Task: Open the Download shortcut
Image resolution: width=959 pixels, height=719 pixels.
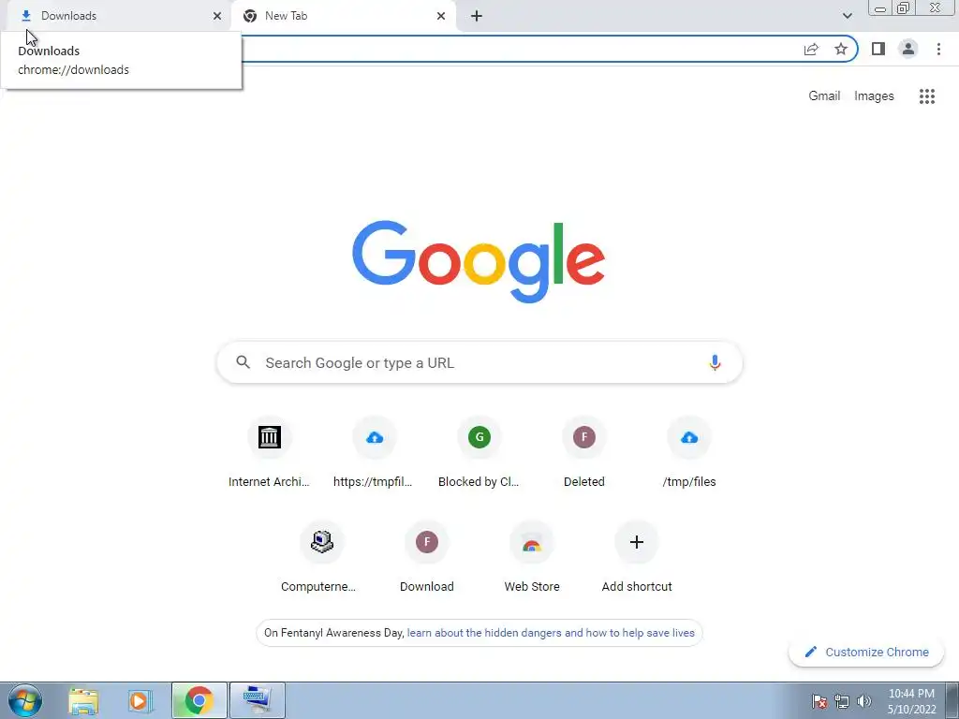Action: pos(427,558)
